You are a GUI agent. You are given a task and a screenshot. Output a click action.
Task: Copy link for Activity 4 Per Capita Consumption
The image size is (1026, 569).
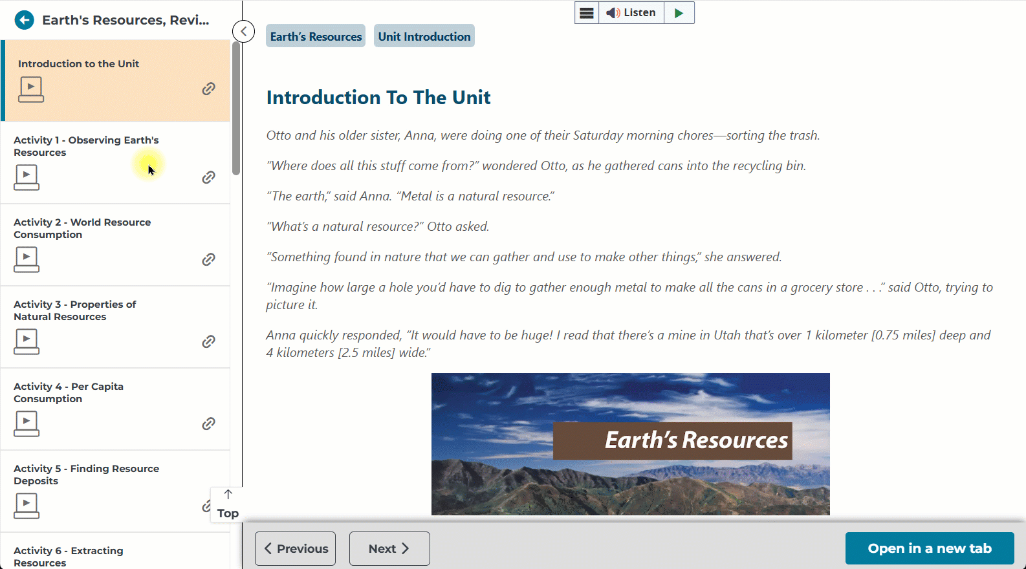(208, 424)
